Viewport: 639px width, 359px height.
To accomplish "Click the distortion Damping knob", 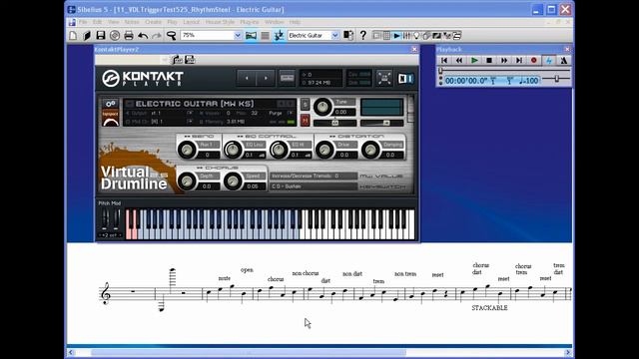I will coord(370,150).
